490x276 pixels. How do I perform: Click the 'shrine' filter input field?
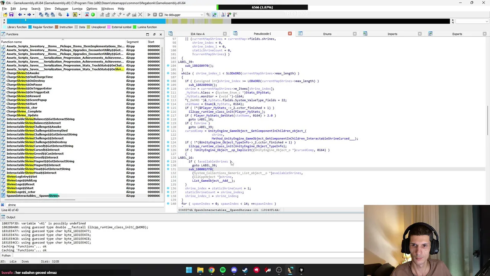tap(84, 205)
